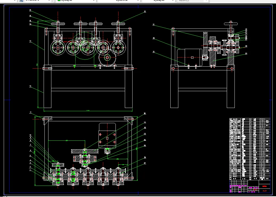Select balloon number 21 label
The image size is (276, 197).
tap(154, 52)
